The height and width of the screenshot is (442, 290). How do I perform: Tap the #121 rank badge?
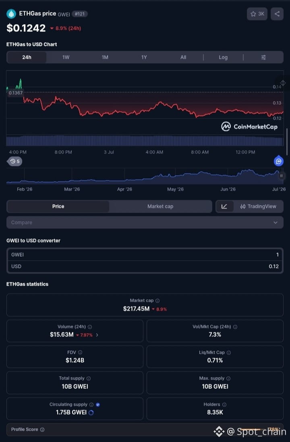point(80,14)
